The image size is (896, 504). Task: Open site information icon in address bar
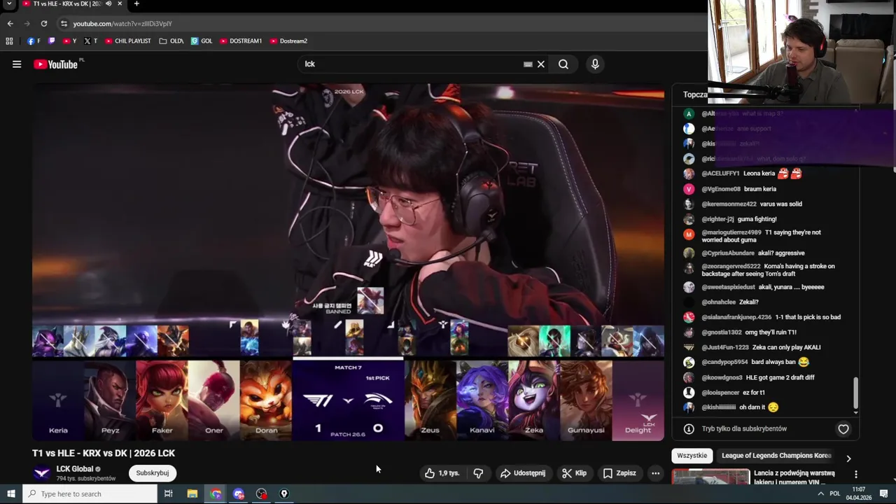64,23
